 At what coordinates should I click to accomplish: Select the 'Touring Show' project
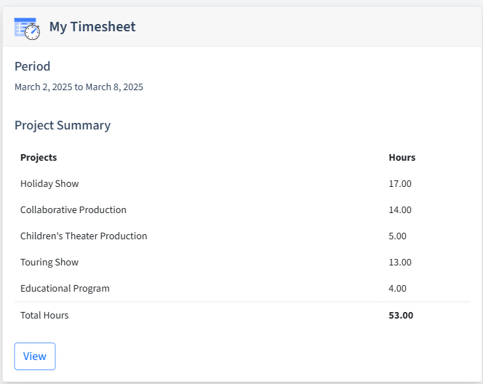coord(49,263)
